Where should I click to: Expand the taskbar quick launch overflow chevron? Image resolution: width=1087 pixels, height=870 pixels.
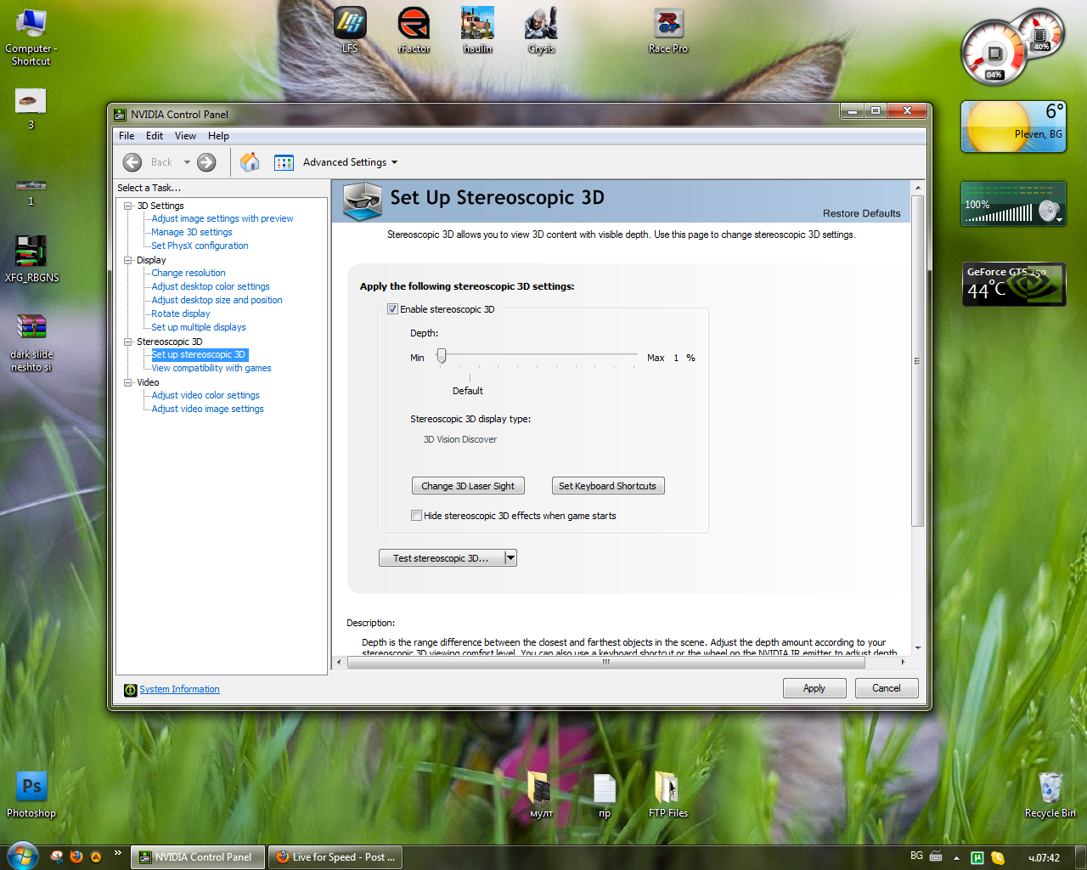pyautogui.click(x=117, y=852)
